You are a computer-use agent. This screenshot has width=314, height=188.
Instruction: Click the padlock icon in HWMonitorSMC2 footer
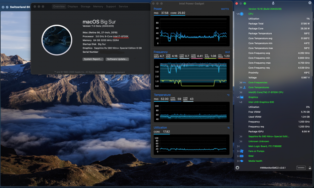(310, 168)
